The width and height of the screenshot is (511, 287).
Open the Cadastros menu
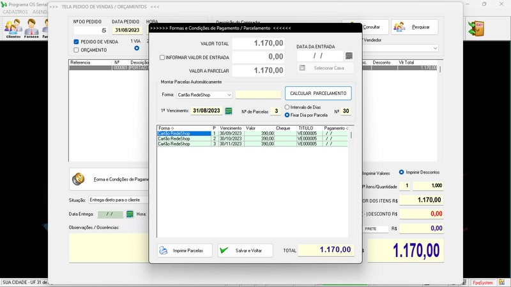[15, 12]
